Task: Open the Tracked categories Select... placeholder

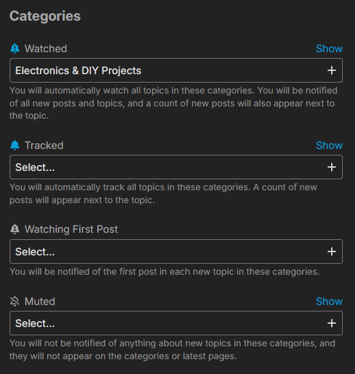Action: click(x=35, y=167)
